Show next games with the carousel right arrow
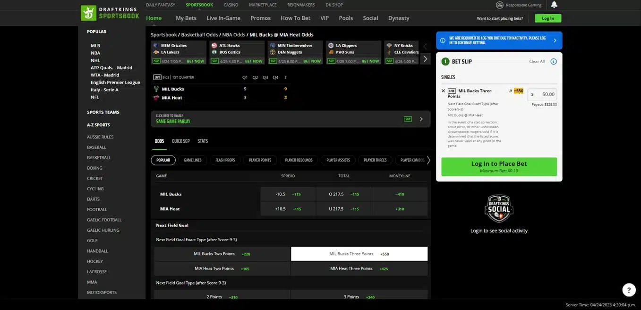Screen dimensions: 641x310 click(x=425, y=59)
